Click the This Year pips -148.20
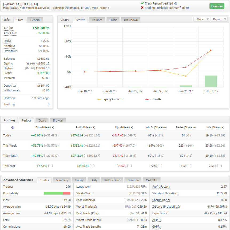The image size is (230, 230). (121, 166)
